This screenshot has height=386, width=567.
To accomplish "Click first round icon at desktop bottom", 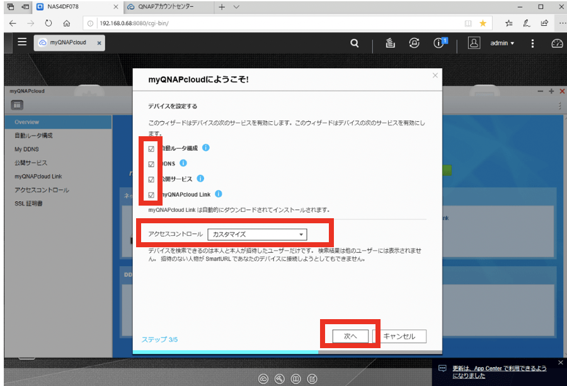I will tap(263, 379).
